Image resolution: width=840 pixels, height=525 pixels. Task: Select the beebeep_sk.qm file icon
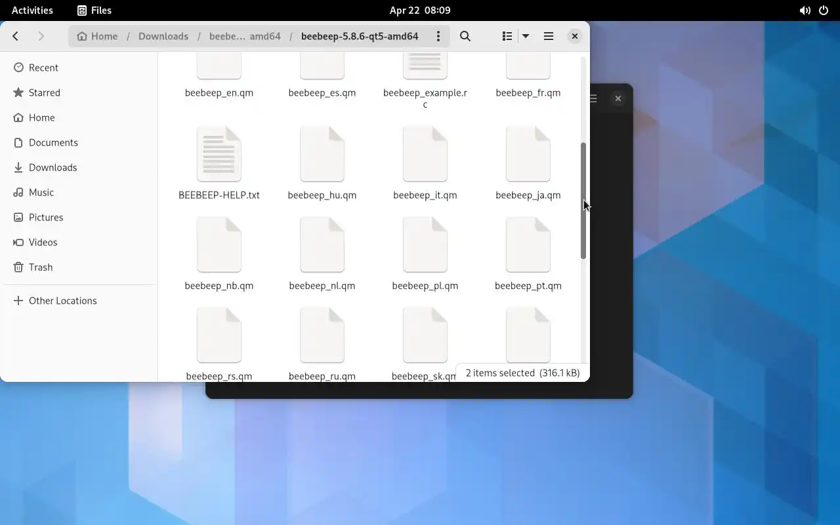click(425, 335)
